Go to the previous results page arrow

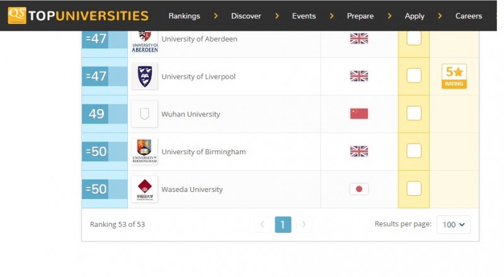(262, 224)
